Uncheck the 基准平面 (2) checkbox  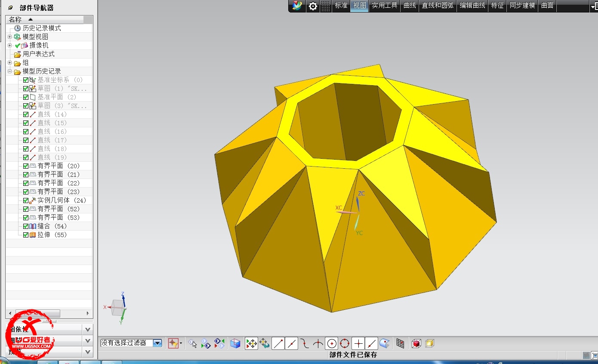(26, 97)
